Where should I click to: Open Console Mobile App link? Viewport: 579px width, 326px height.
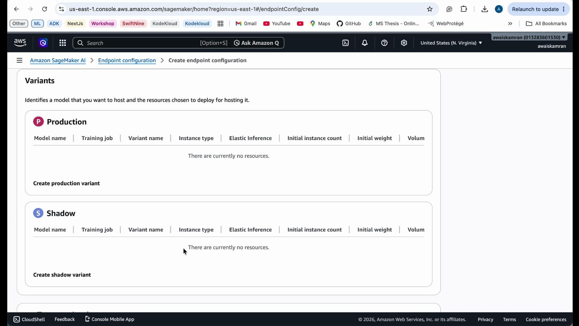pos(110,319)
